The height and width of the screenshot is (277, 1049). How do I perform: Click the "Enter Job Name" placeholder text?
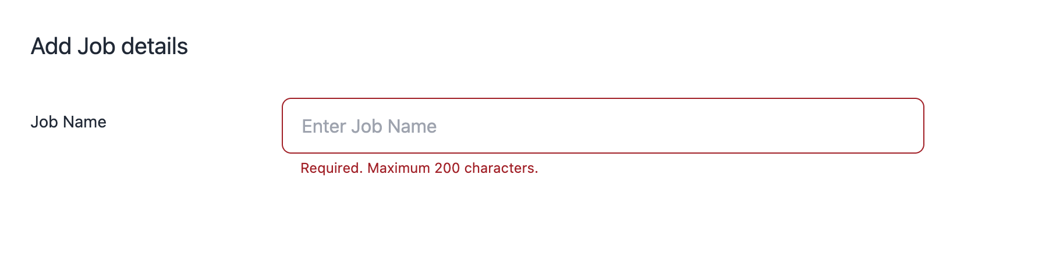click(x=369, y=126)
